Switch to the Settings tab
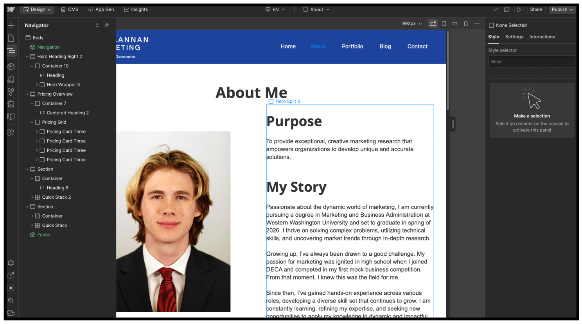This screenshot has width=582, height=324. point(514,37)
